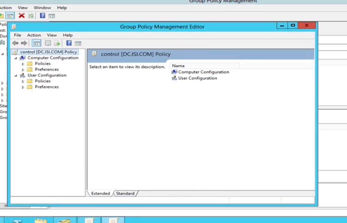The image size is (347, 223).
Task: Click red Delete X in Group Policy Management toolbar
Action: click(21, 16)
